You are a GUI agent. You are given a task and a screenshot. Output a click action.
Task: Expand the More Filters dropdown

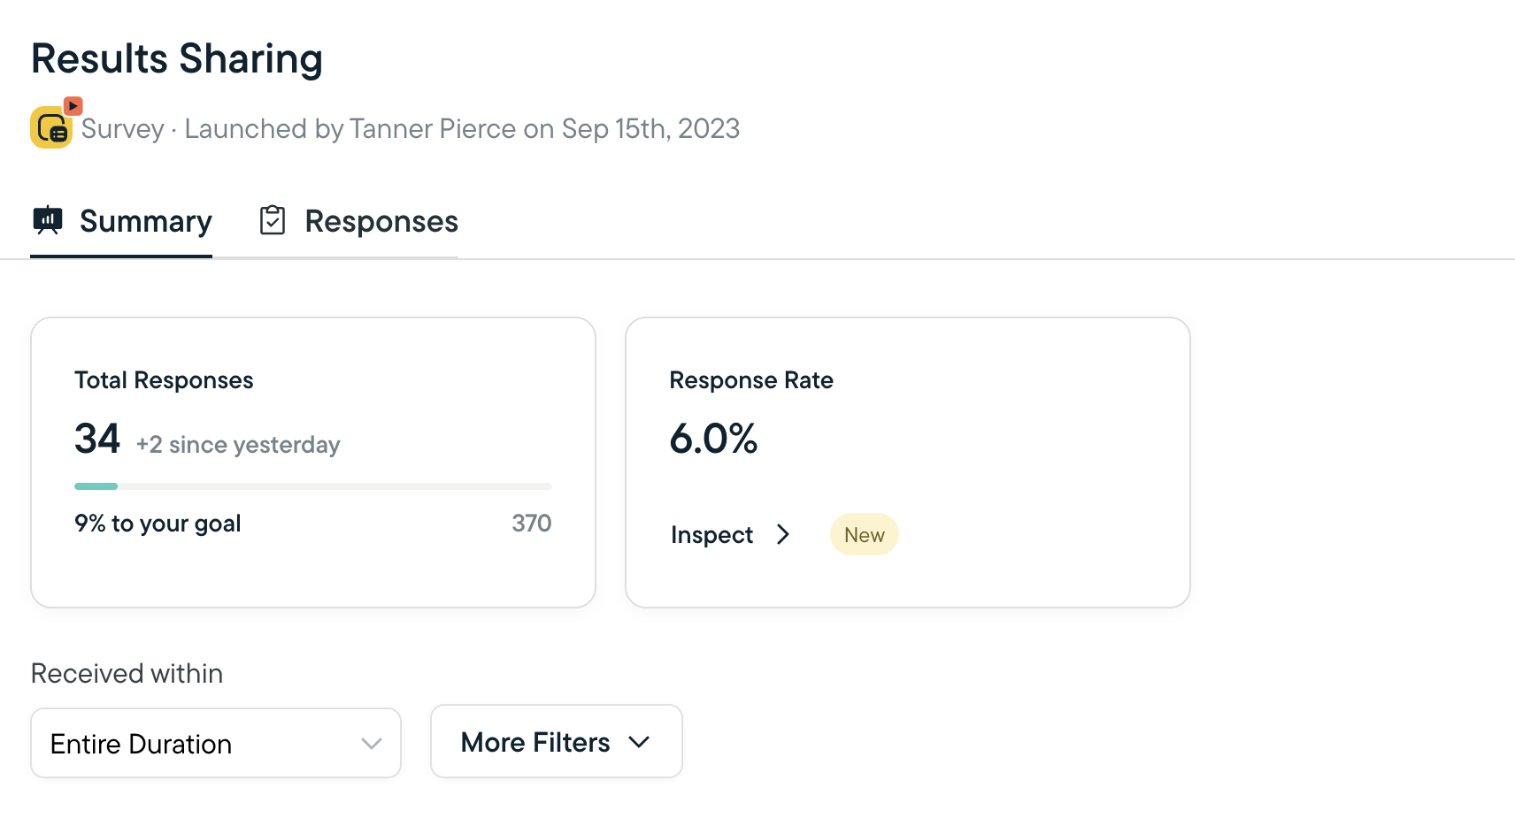pyautogui.click(x=556, y=742)
